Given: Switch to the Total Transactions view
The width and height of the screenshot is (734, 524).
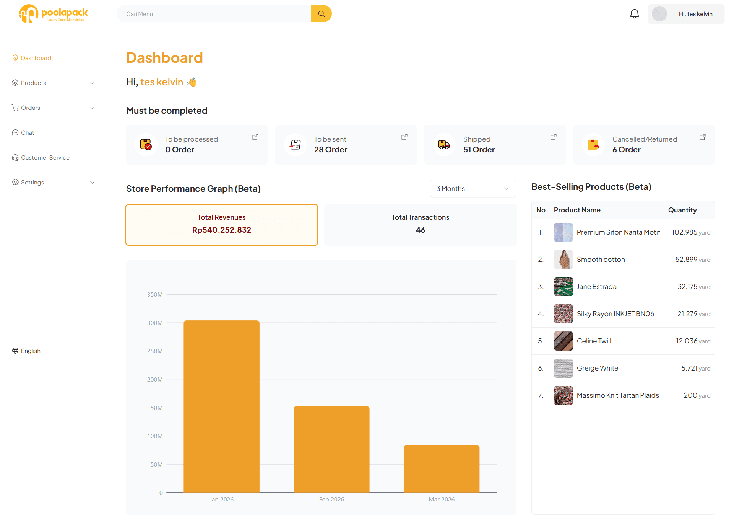Looking at the screenshot, I should click(x=420, y=225).
